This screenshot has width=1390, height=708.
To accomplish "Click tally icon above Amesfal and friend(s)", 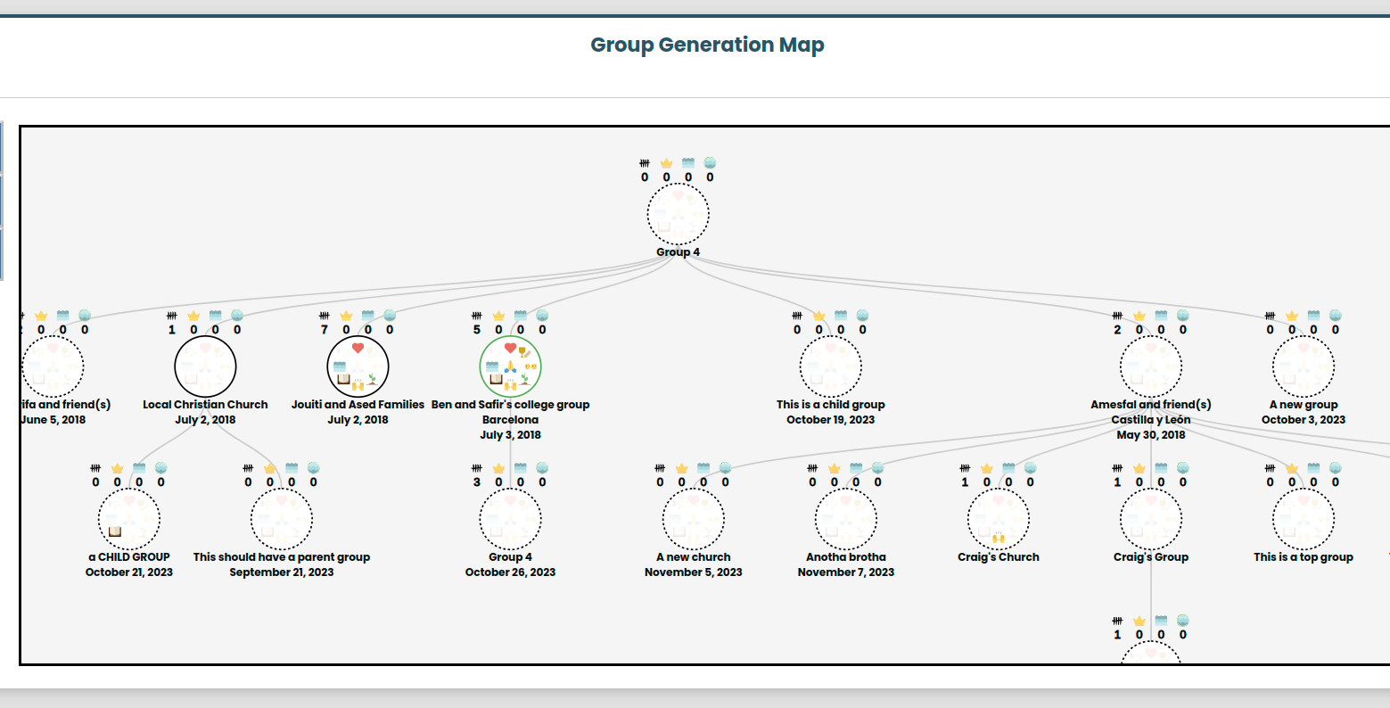I will pyautogui.click(x=1117, y=316).
